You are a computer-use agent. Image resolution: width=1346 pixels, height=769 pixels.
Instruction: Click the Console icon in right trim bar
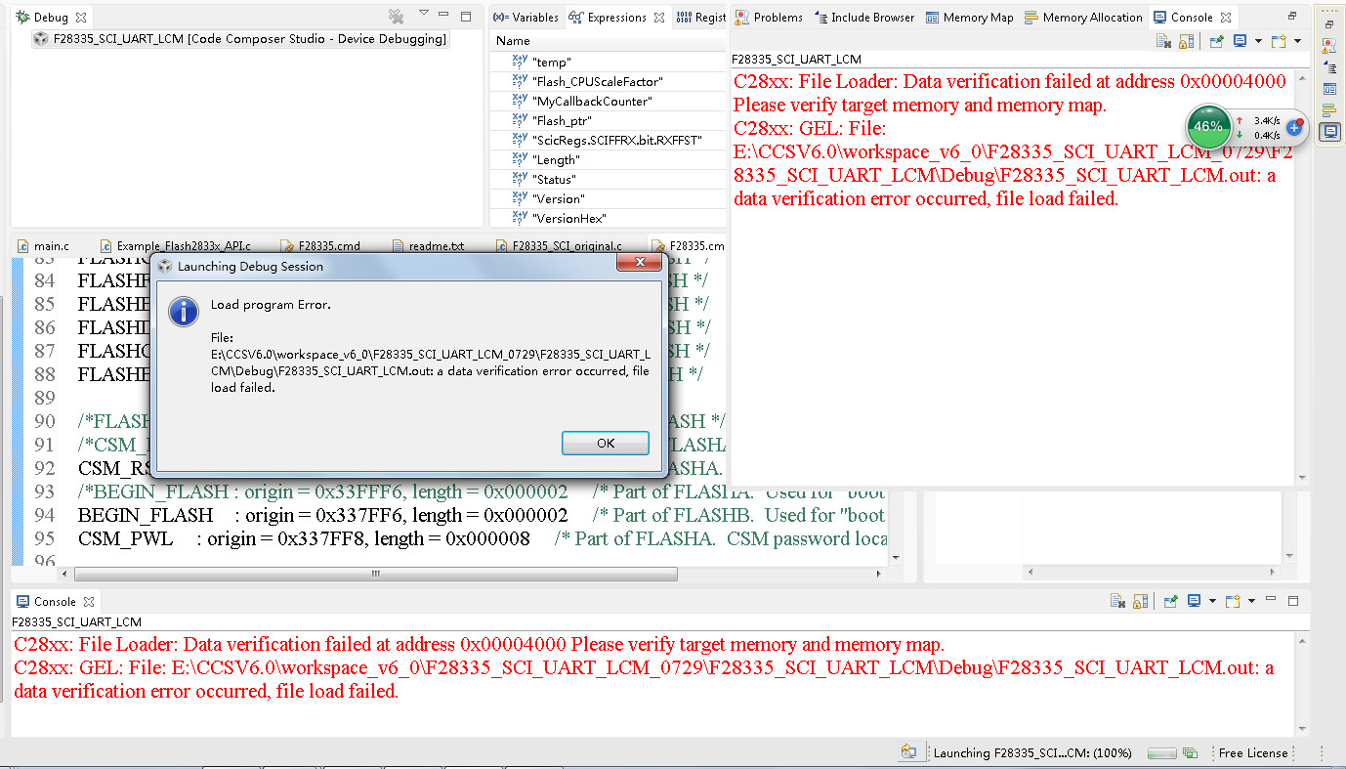click(x=1329, y=131)
